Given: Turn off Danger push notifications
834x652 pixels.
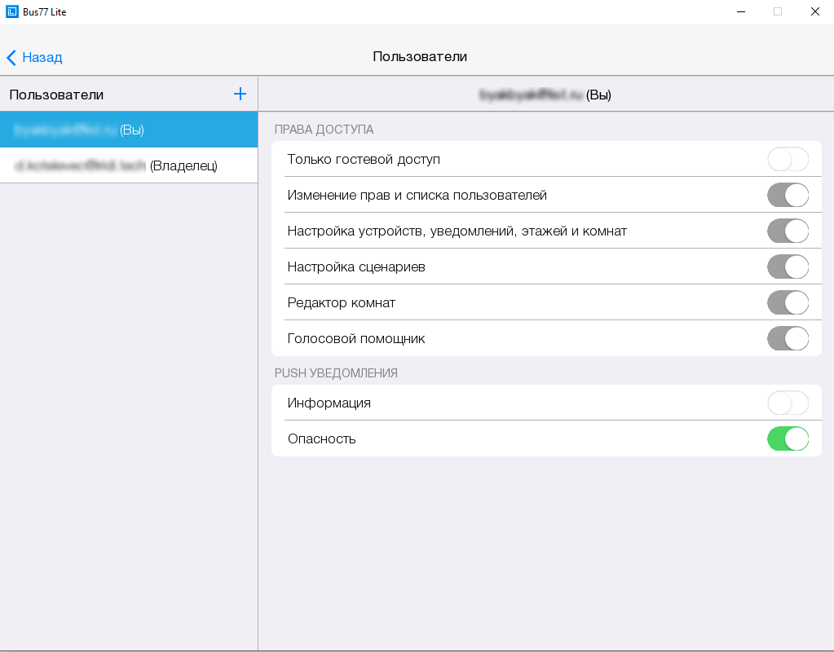Looking at the screenshot, I should (788, 438).
